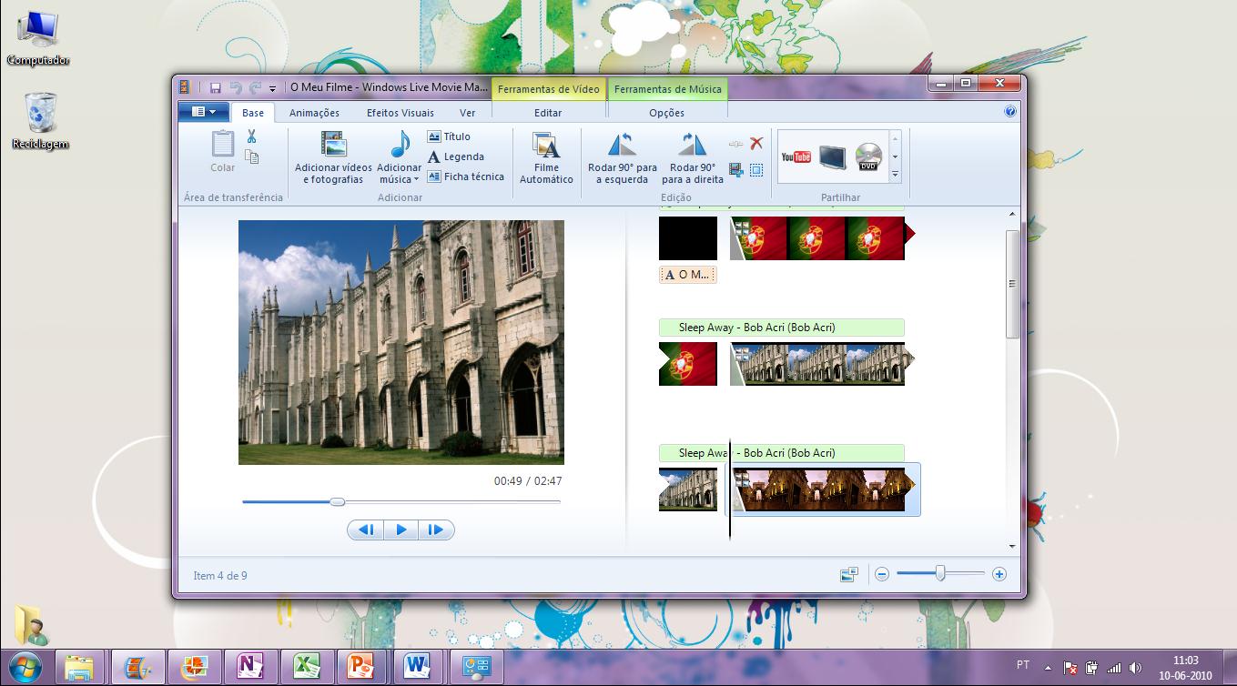Open Word from taskbar
Viewport: 1237px width, 686px height.
418,667
